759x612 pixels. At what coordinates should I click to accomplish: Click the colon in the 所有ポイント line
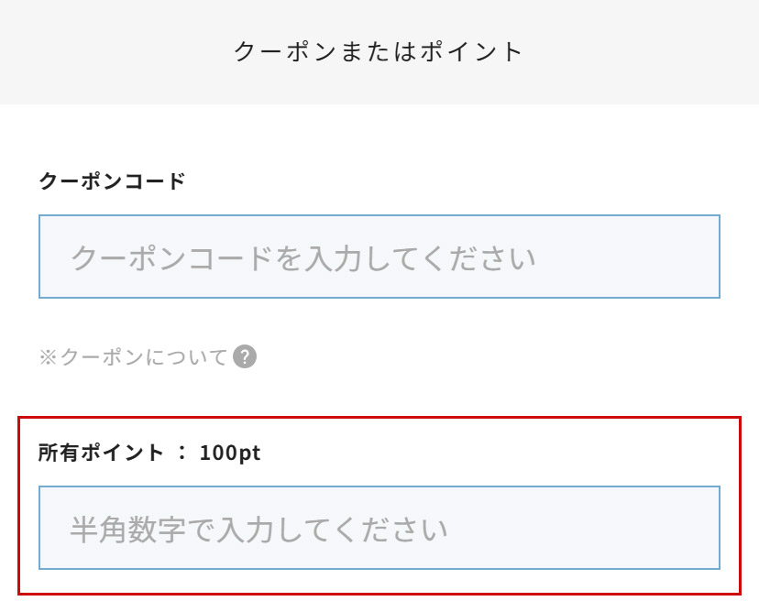click(x=181, y=453)
